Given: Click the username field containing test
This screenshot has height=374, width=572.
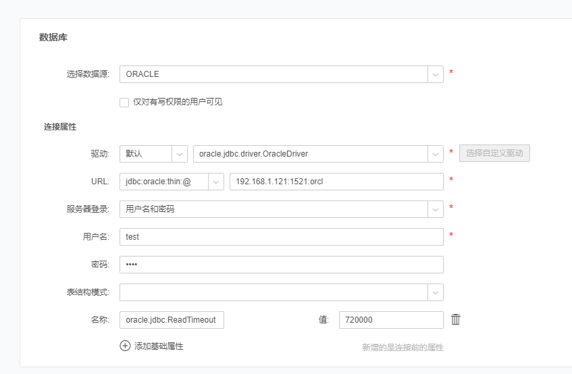Looking at the screenshot, I should pyautogui.click(x=281, y=237).
